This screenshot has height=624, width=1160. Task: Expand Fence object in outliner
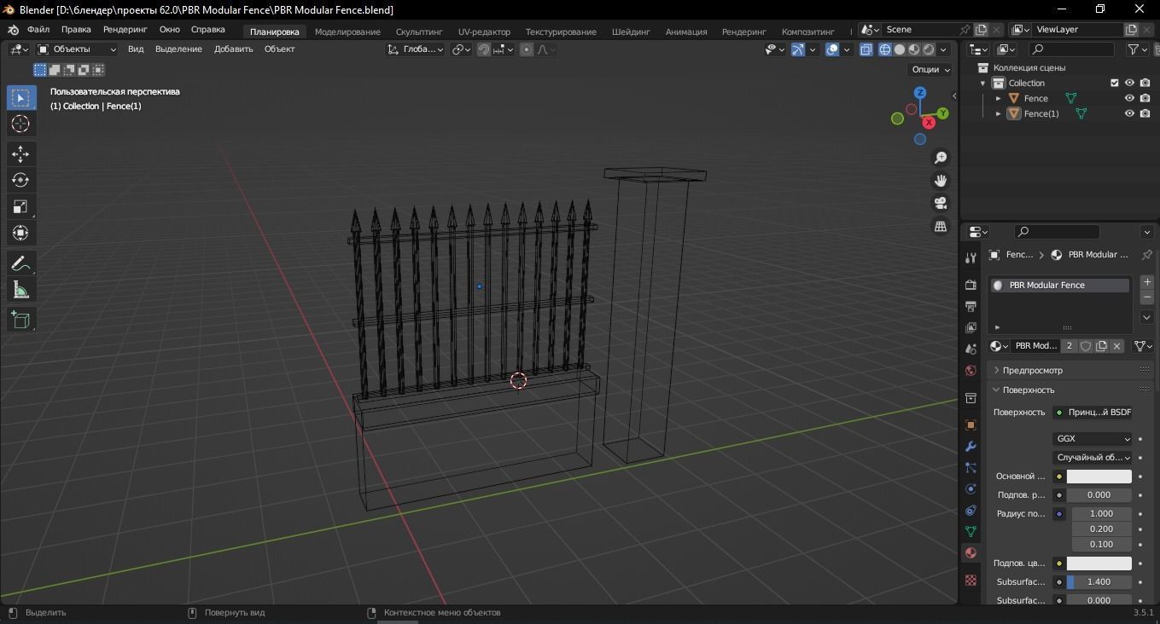click(x=999, y=98)
